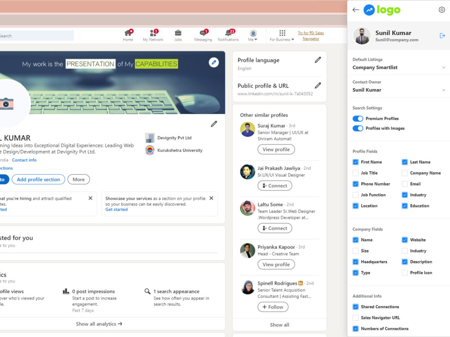Connect with Laltu Some
The image size is (450, 337).
[x=274, y=228]
